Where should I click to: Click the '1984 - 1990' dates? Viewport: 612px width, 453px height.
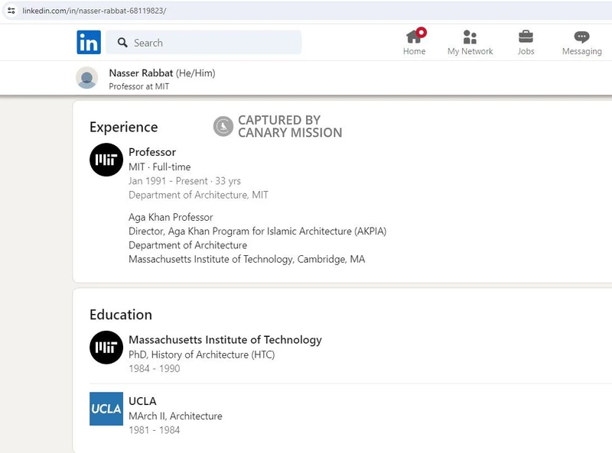point(155,368)
